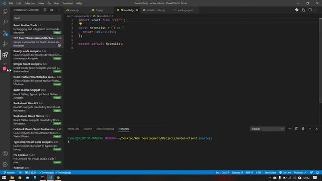Open editor more actions ellipsis
Viewport: 322px width, 181px height.
click(316, 10)
